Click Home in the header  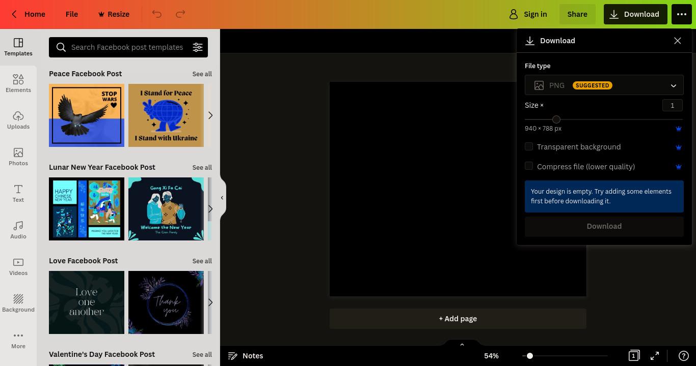[x=35, y=14]
